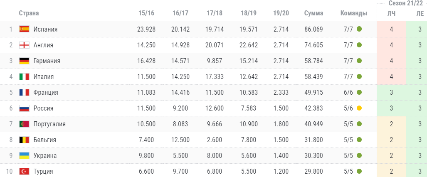Viewport: 427px width, 177px height.
Task: Click the green ЛЧ cell for Франция
Action: [x=391, y=92]
